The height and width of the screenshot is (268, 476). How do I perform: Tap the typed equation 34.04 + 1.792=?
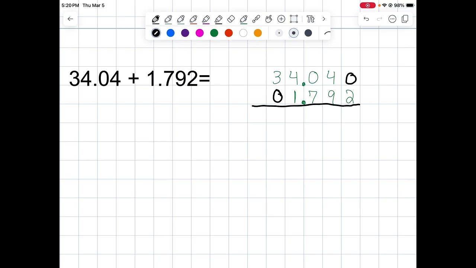pyautogui.click(x=139, y=79)
